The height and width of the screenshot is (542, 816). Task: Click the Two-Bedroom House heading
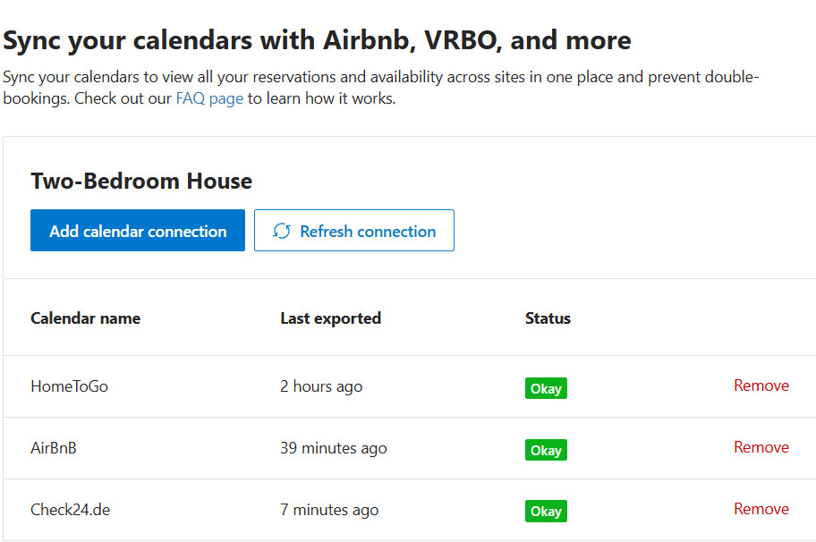tap(141, 182)
